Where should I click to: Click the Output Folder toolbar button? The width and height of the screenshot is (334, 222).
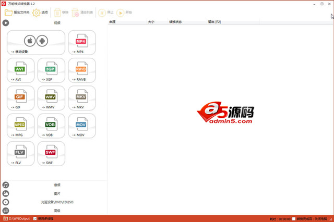tap(17, 13)
